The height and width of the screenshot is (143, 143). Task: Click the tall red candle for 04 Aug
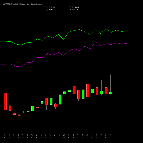coord(88,90)
